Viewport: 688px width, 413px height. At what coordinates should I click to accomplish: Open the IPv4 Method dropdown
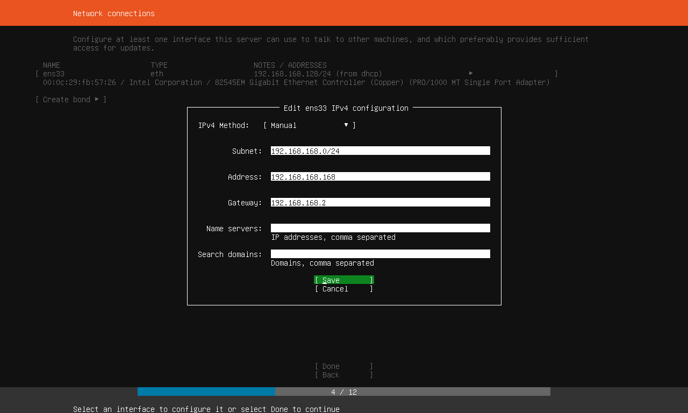click(306, 125)
